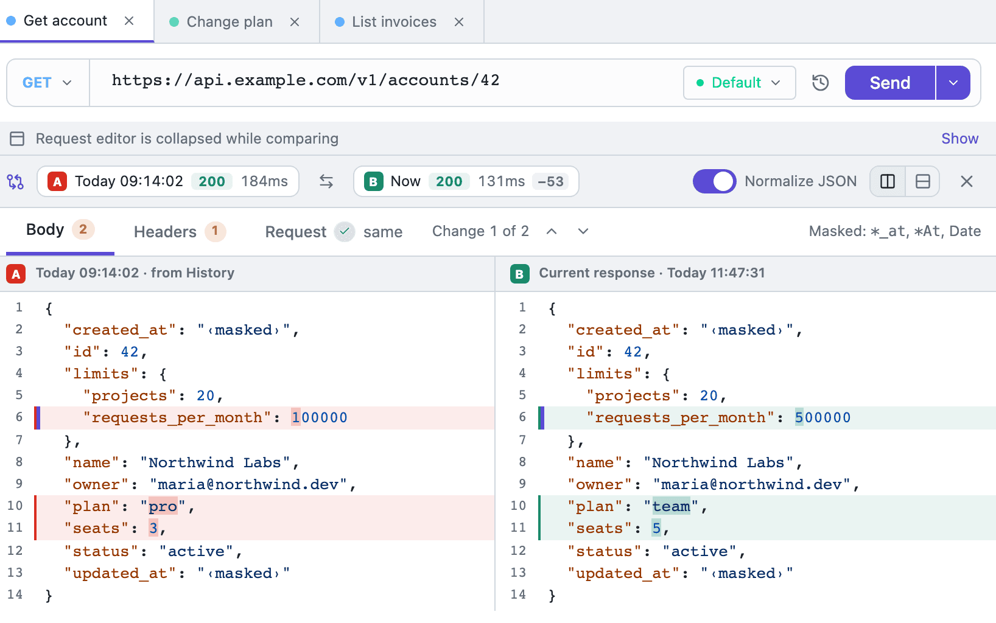Click "team" plan value in right pane
The width and height of the screenshot is (996, 623).
click(672, 506)
